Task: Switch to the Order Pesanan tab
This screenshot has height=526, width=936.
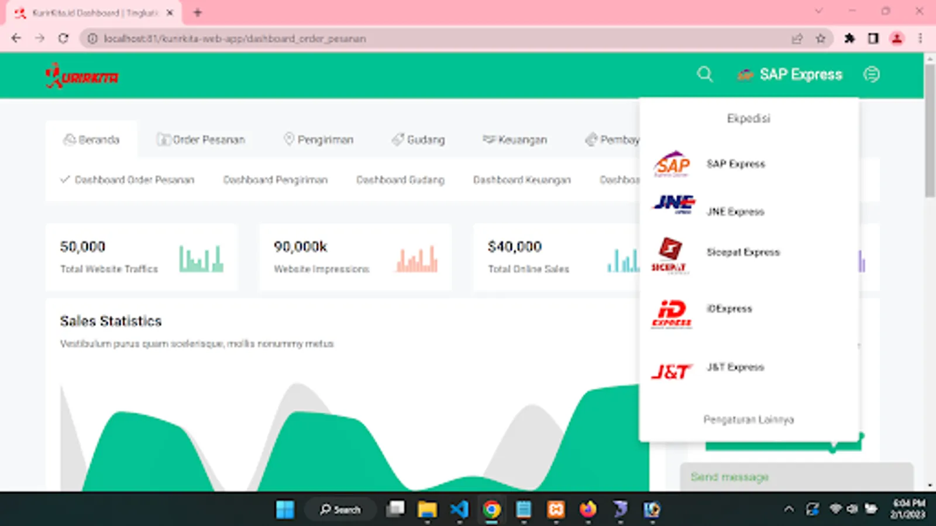Action: pos(201,140)
